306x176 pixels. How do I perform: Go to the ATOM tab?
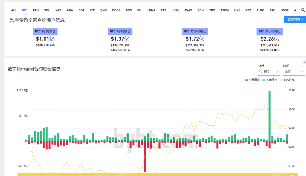[225, 10]
